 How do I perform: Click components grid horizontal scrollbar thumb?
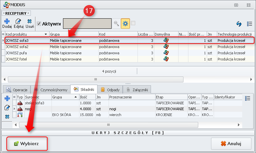(x=109, y=125)
